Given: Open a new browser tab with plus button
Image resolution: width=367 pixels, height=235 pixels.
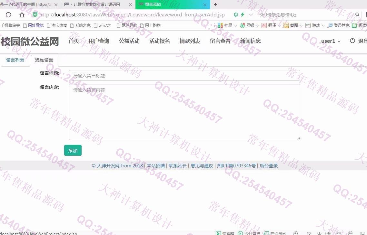Looking at the screenshot, I should (215, 5).
